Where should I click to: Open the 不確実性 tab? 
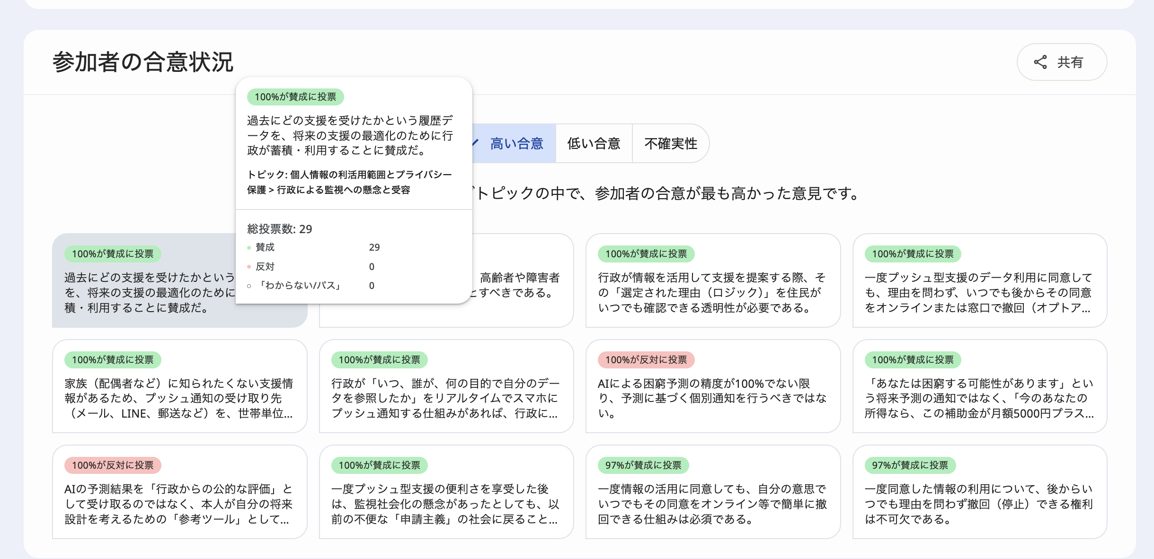tap(671, 143)
